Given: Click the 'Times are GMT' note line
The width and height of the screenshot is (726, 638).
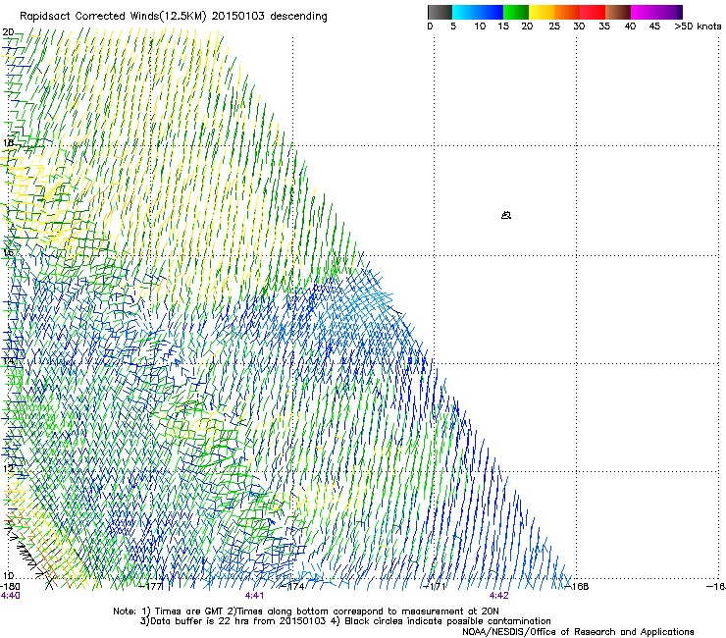Looking at the screenshot, I should pyautogui.click(x=306, y=611).
